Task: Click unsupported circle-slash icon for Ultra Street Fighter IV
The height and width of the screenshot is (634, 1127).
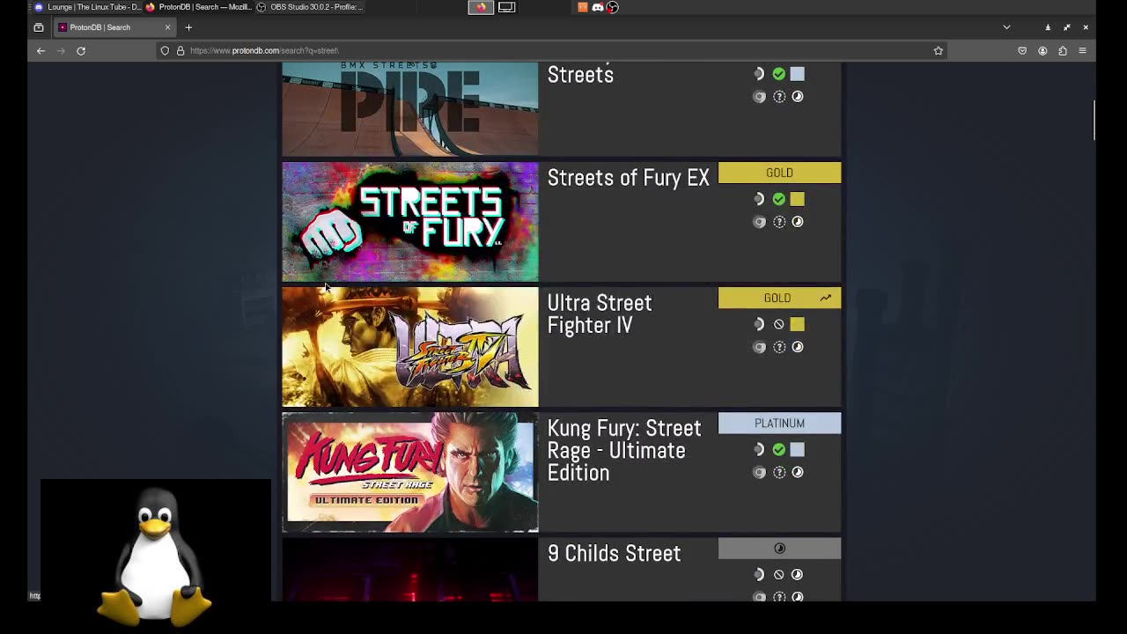Action: (778, 324)
